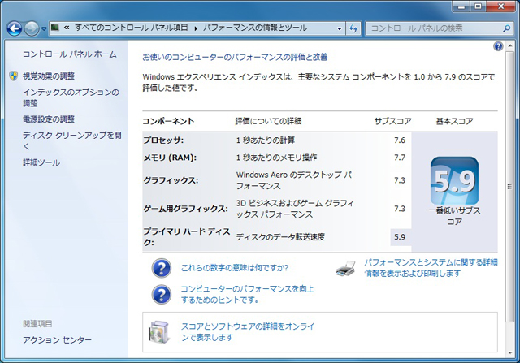Close the window with red X
The width and height of the screenshot is (520, 363).
click(x=500, y=6)
